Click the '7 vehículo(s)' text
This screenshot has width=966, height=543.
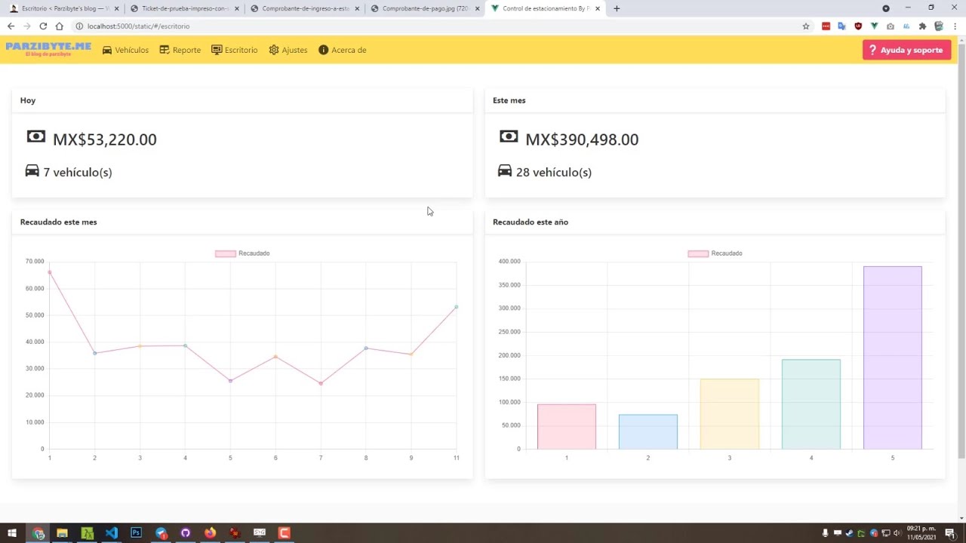tap(78, 172)
